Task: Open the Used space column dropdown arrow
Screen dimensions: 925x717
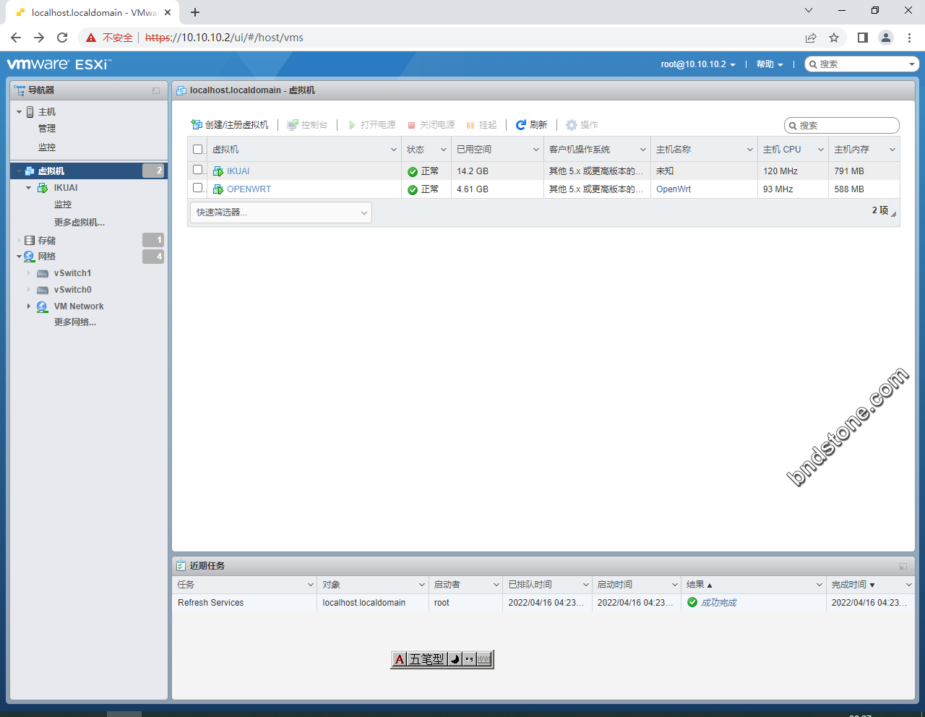Action: 536,150
